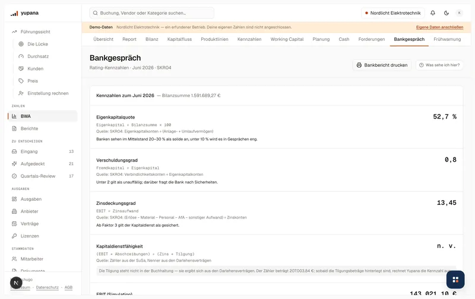Click the Zinsdeckungsgrad heading
Image resolution: width=475 pixels, height=299 pixels.
click(116, 203)
